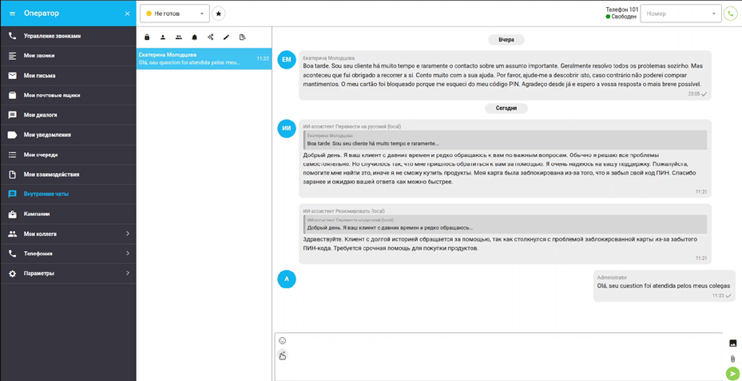The width and height of the screenshot is (742, 381).
Task: Expand Мои коллеги submenu
Action: [68, 234]
